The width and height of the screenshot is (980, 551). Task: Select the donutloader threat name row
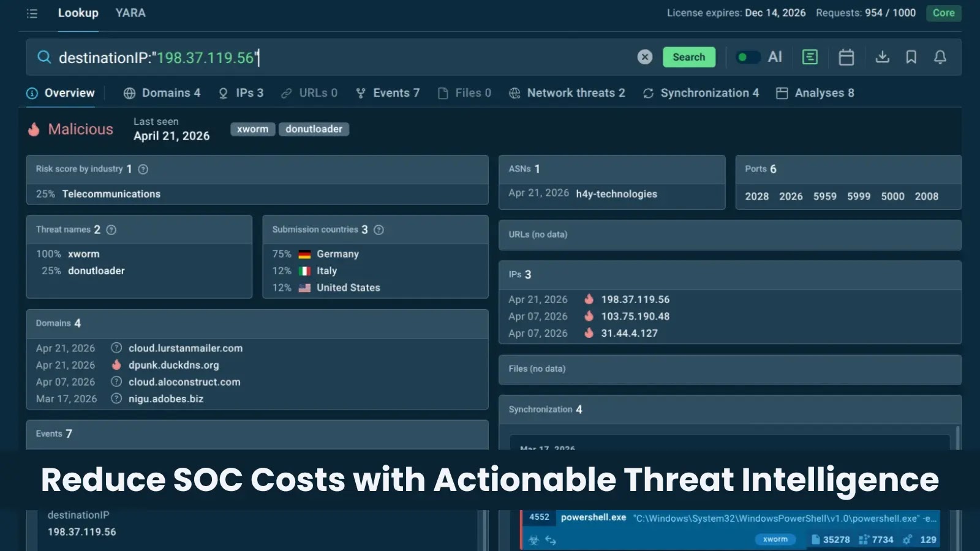coord(139,271)
